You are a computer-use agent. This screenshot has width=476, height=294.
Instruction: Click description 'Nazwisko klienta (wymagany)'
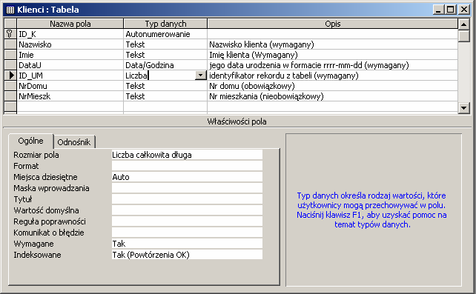click(332, 44)
